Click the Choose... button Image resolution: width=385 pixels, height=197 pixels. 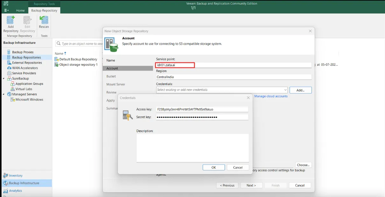(x=303, y=165)
